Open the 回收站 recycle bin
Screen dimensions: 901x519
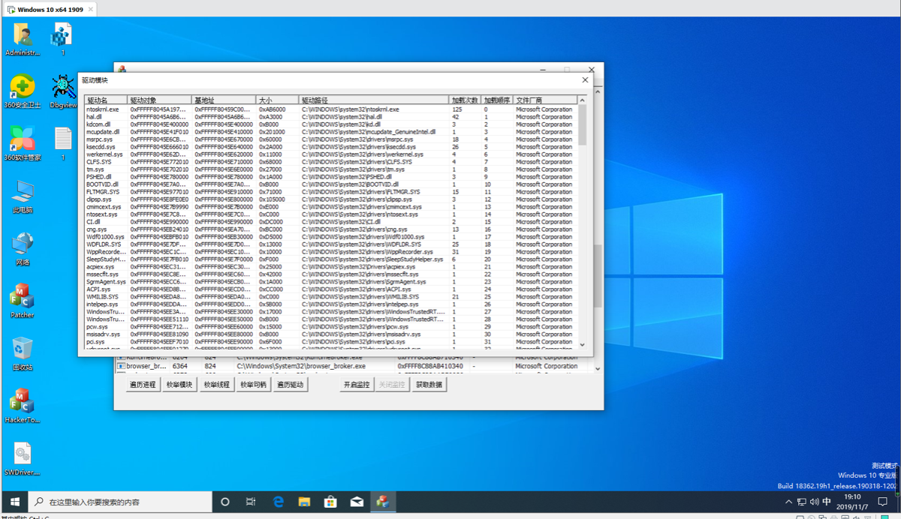click(x=23, y=354)
